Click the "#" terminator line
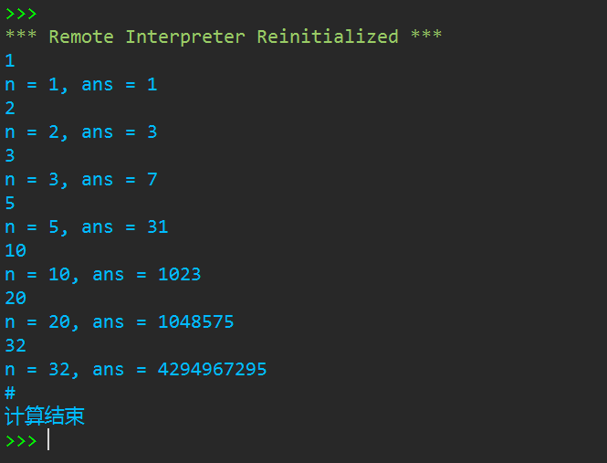Viewport: 607px width, 463px height. tap(10, 393)
